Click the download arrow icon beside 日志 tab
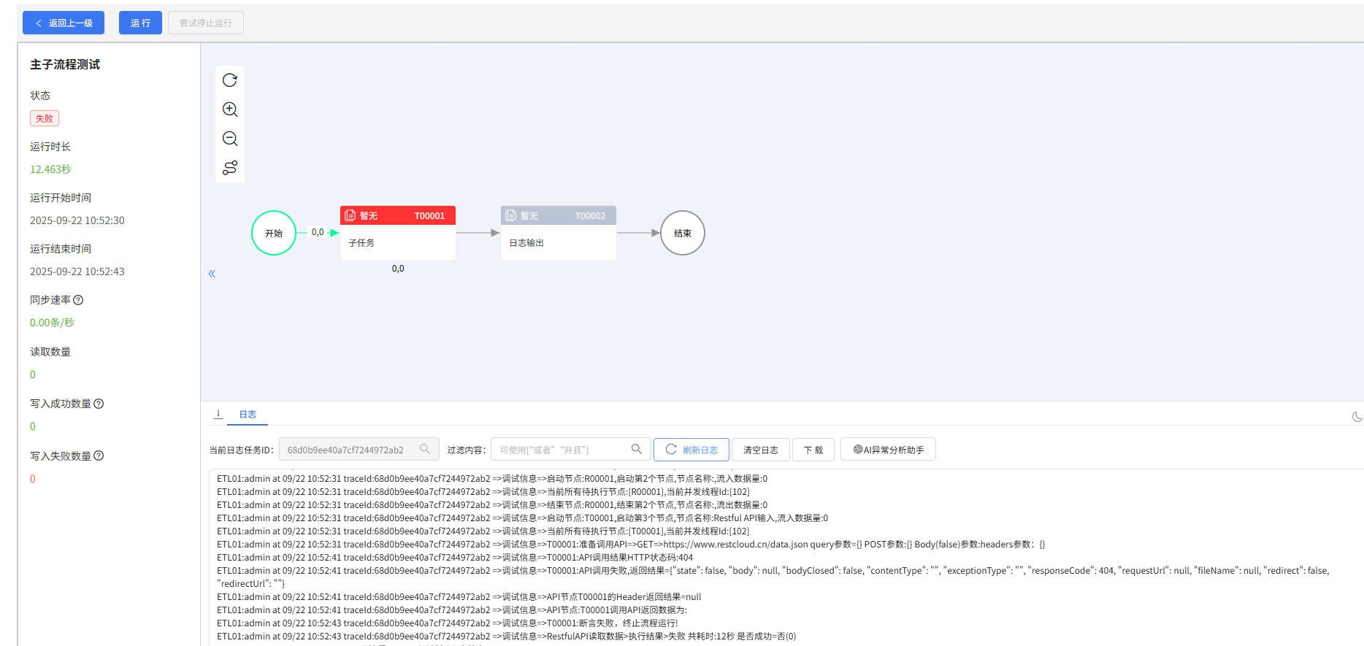 pos(218,415)
